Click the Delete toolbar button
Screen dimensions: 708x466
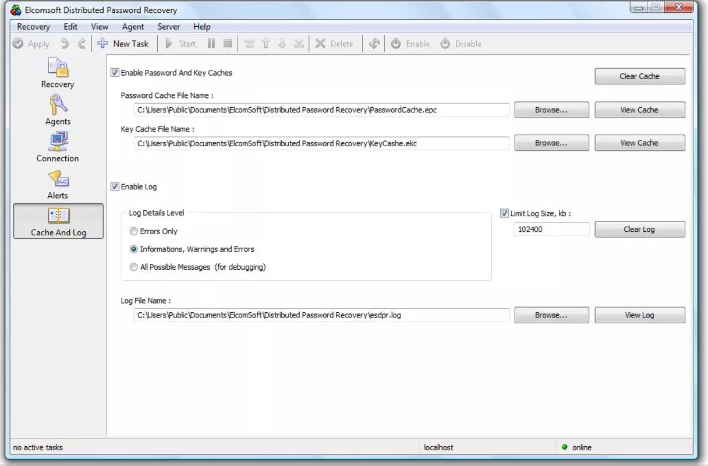334,44
